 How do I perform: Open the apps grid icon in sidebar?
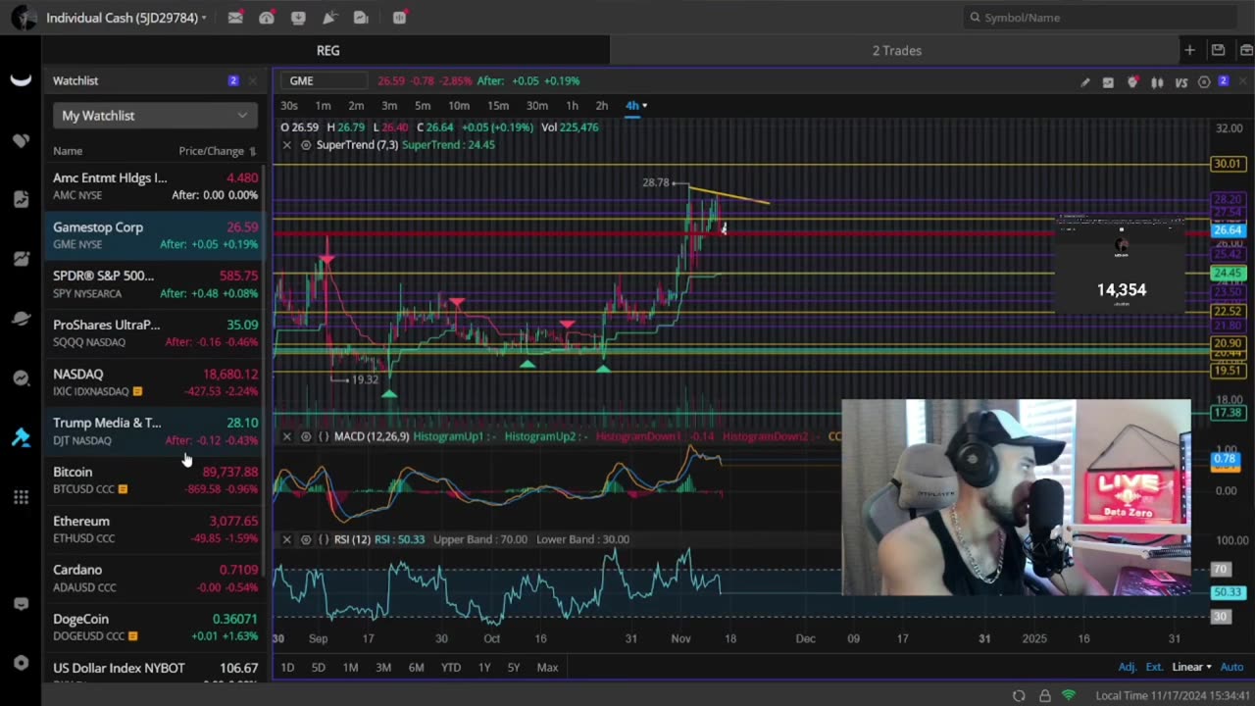[21, 498]
